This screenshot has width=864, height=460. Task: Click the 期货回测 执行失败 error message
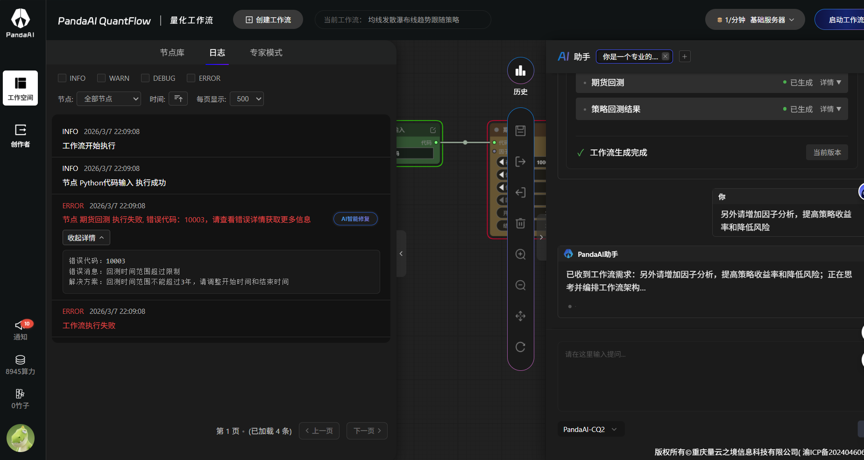186,219
